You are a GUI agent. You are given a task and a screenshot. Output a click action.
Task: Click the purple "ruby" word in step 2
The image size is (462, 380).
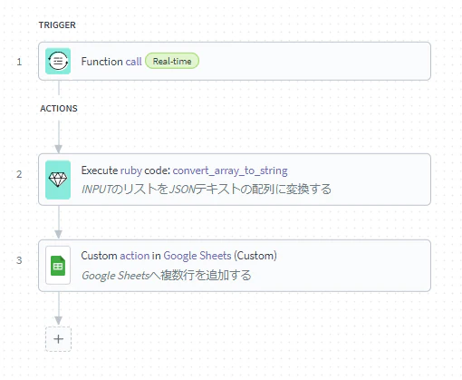click(x=131, y=171)
